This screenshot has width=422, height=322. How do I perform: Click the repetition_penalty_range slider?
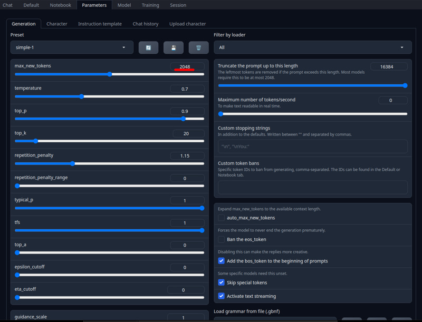[110, 186]
